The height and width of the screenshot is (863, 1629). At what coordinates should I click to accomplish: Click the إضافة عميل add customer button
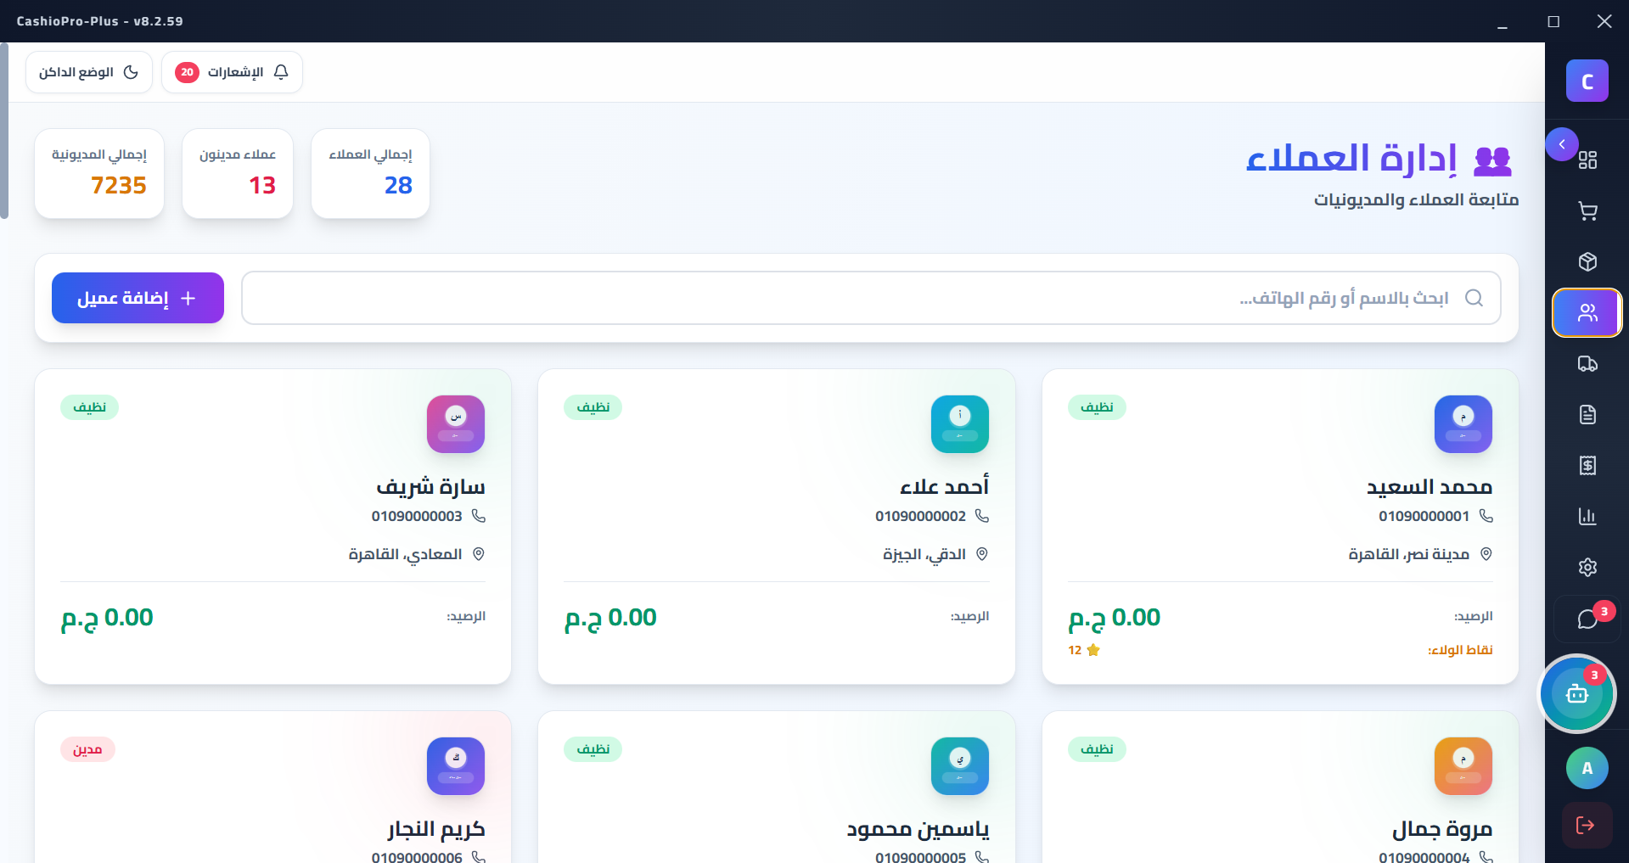coord(138,298)
